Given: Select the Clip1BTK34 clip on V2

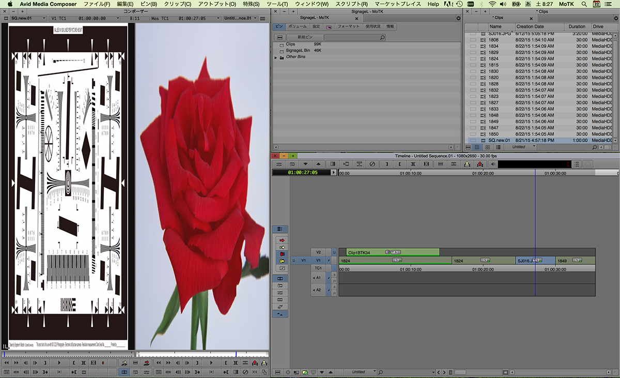Looking at the screenshot, I should [x=393, y=252].
